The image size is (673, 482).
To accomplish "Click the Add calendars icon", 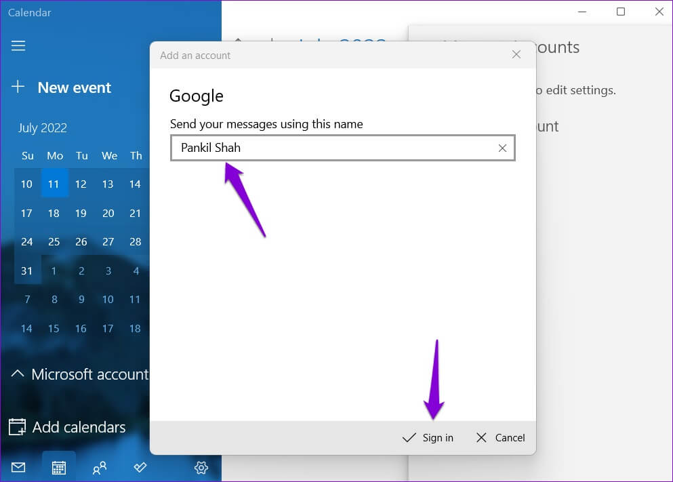I will (x=17, y=426).
